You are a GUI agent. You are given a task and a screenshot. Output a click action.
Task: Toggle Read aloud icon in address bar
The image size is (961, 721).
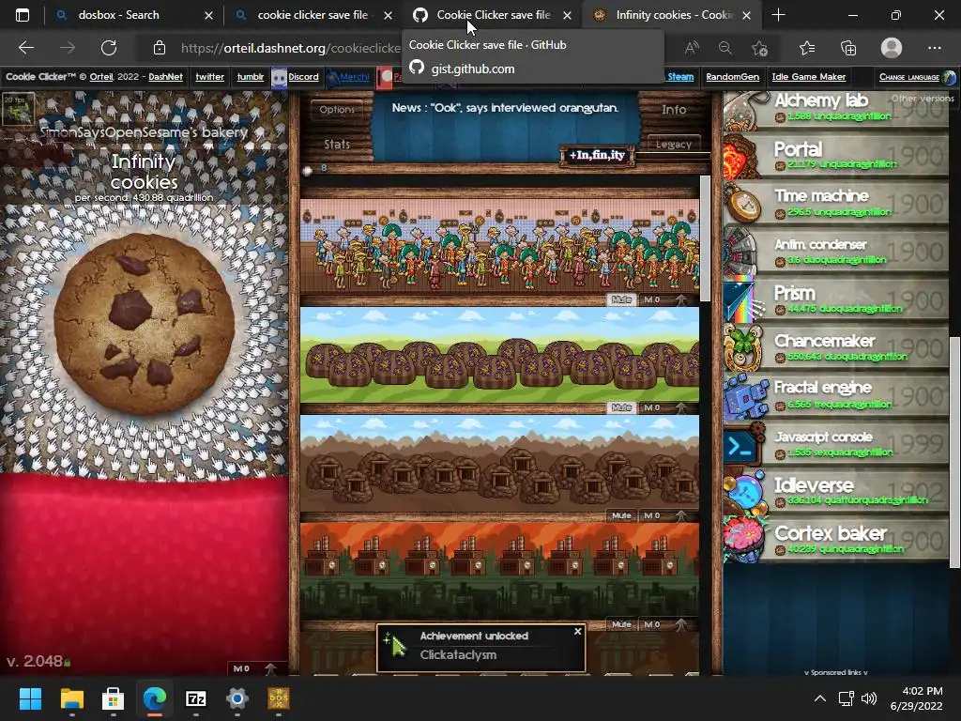click(692, 48)
